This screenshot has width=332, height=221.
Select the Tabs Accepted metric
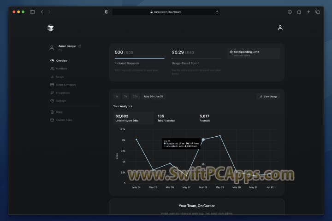point(166,118)
